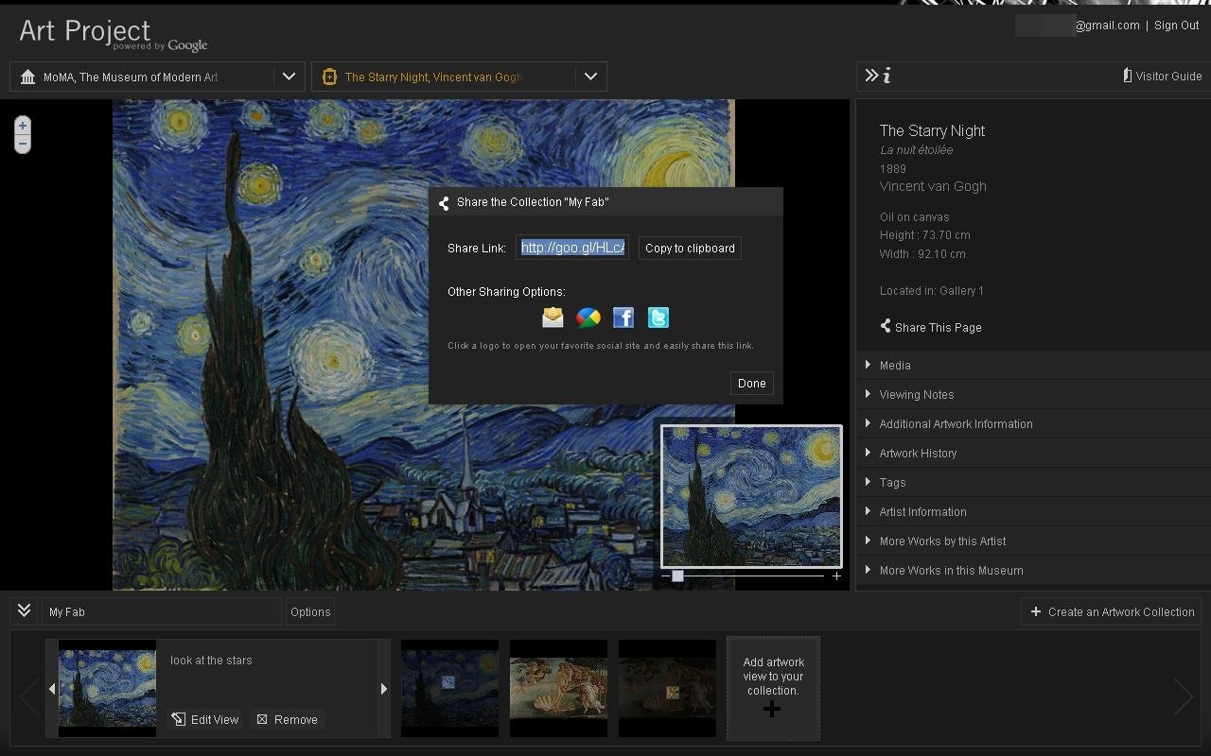Share the collection link on Facebook

[x=623, y=318]
